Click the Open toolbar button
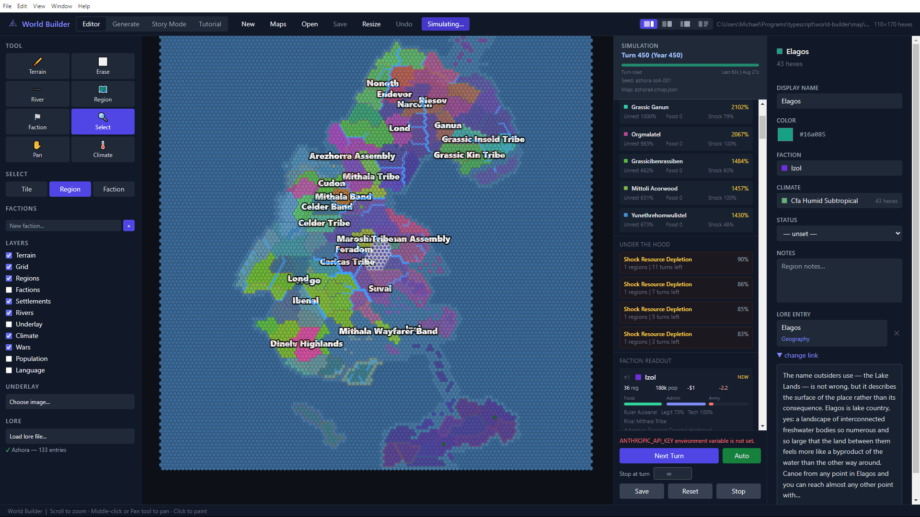The height and width of the screenshot is (517, 920). point(310,24)
